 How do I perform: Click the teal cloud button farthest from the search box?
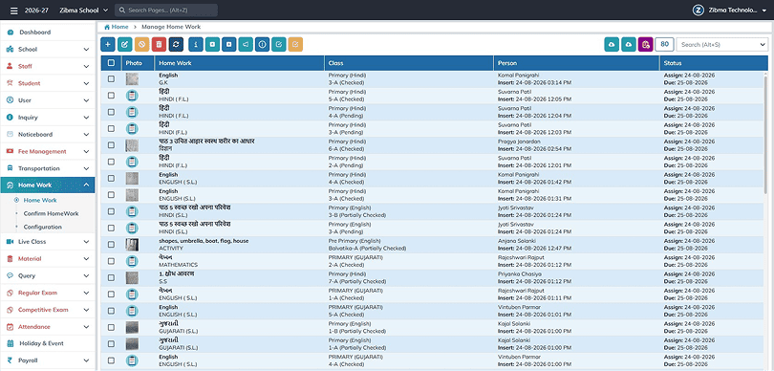612,44
